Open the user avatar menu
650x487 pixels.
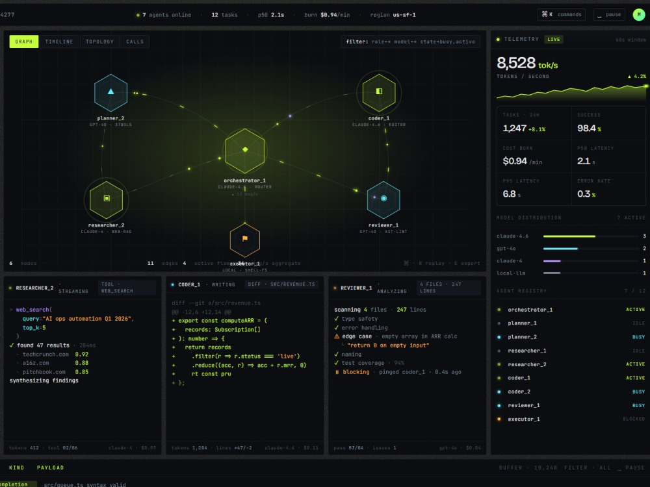pyautogui.click(x=639, y=14)
